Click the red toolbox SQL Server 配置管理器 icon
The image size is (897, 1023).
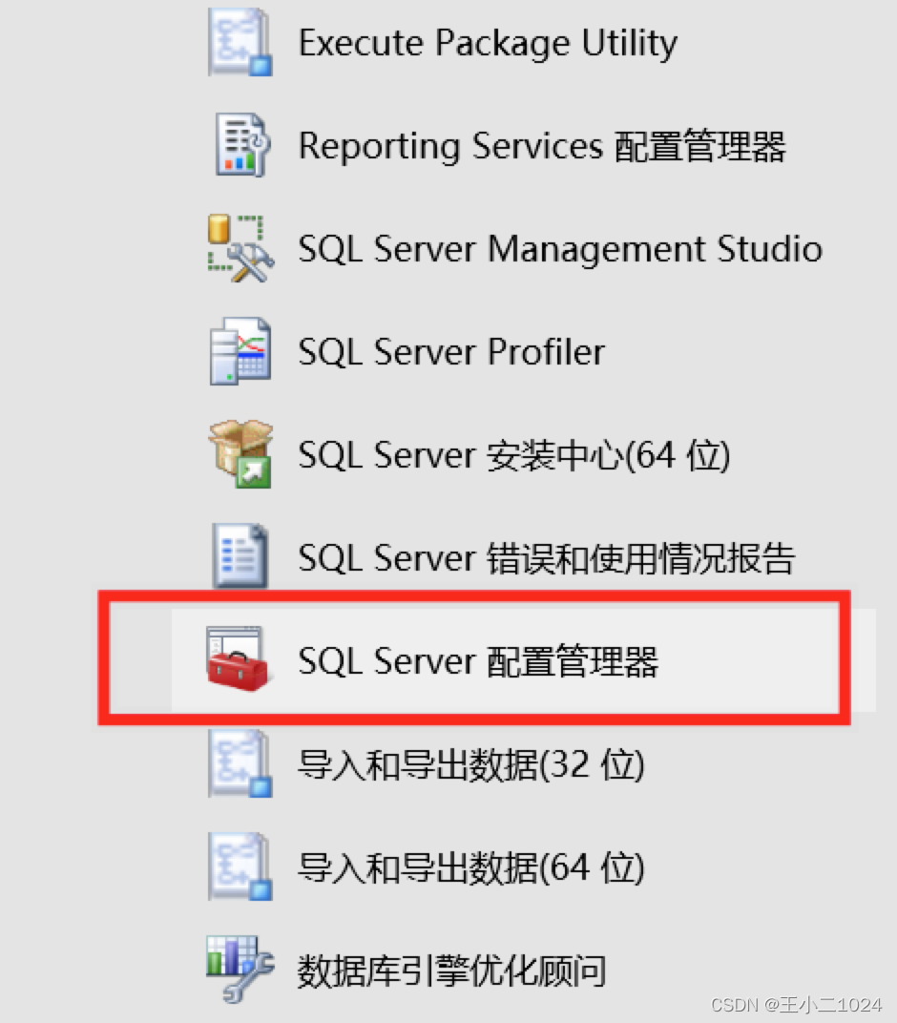(239, 660)
